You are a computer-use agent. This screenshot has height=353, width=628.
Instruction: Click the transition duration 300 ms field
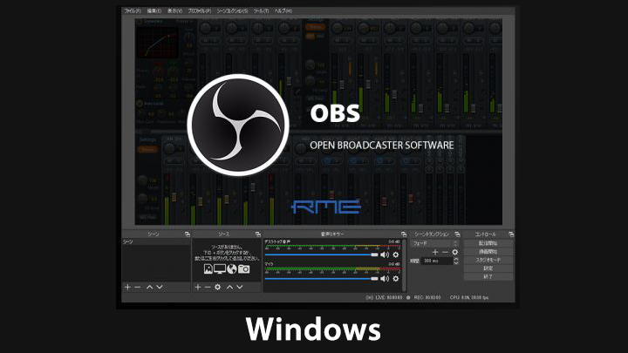click(x=437, y=261)
